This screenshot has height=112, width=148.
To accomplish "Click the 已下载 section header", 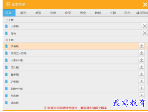I will (x=10, y=20).
